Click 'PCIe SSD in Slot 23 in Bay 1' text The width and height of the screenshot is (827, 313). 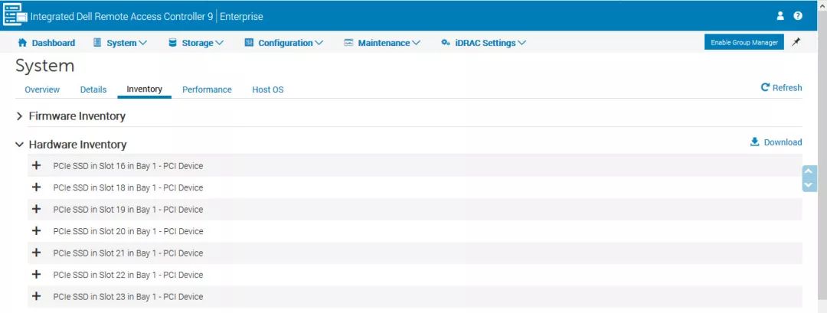click(105, 297)
